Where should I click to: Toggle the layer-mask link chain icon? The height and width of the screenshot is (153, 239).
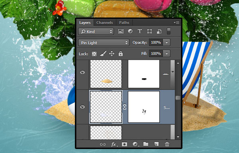coord(125,107)
